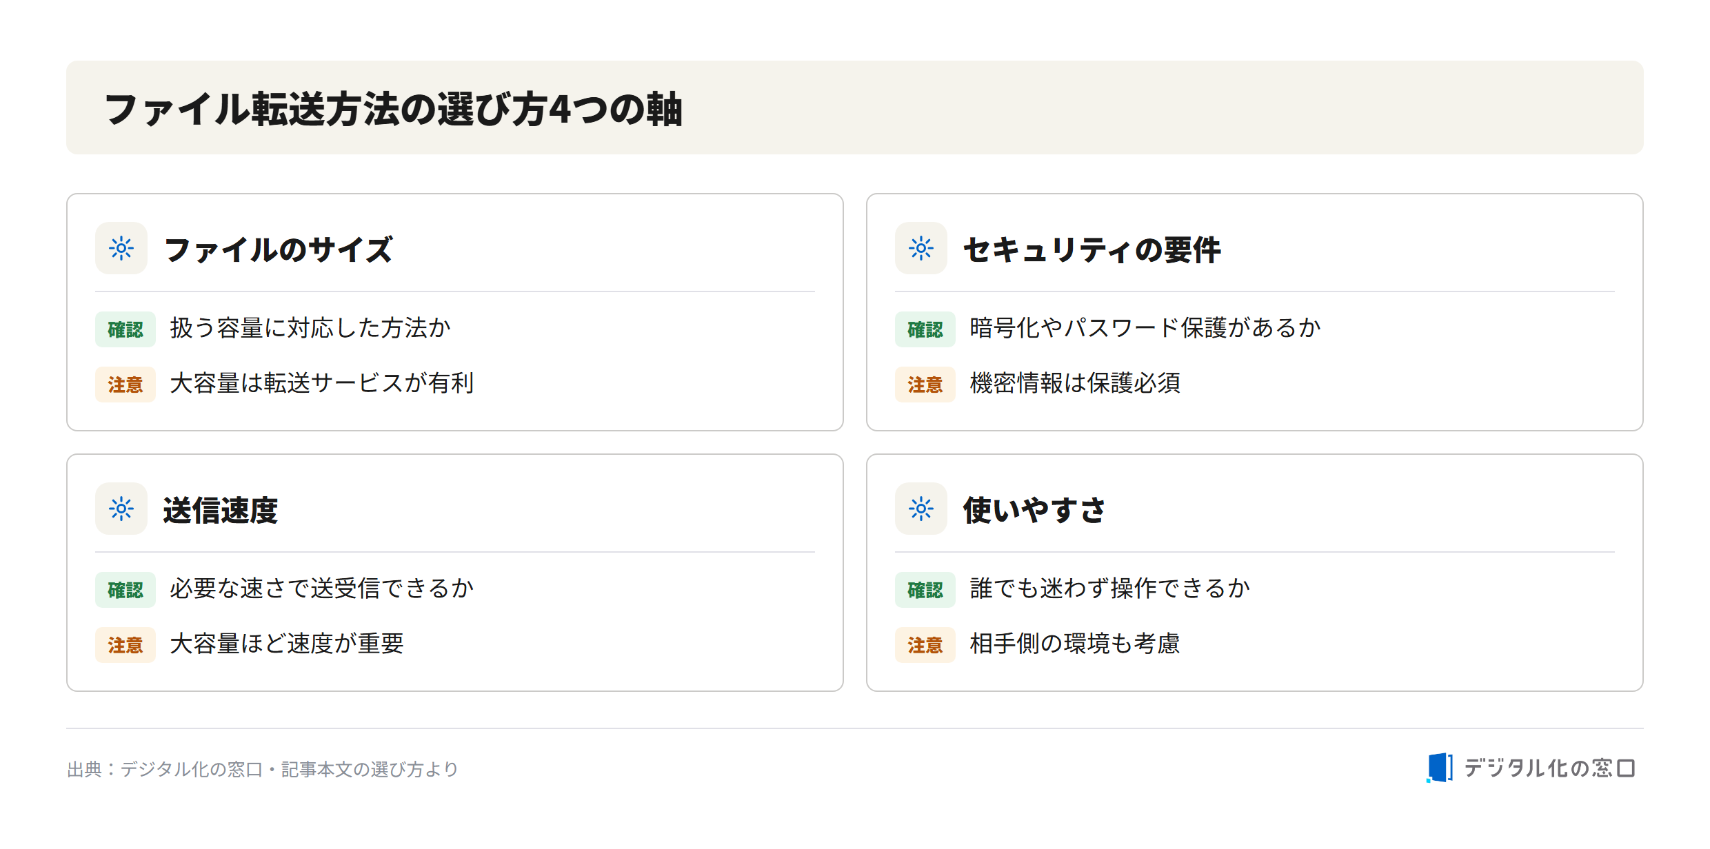1710x849 pixels.
Task: Select the ファイルのサイズ card heading
Action: (x=279, y=249)
